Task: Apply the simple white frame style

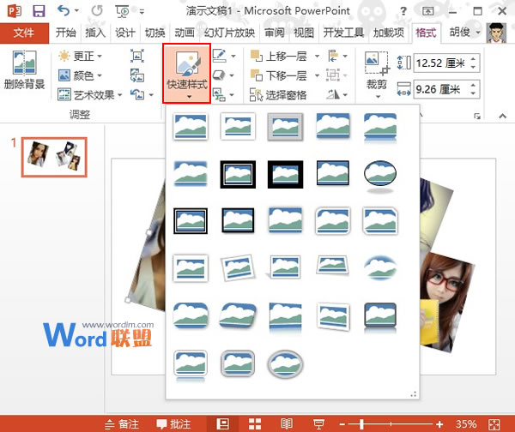Action: point(191,126)
